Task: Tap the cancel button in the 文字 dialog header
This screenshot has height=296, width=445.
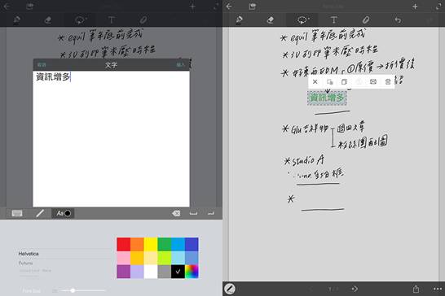Action: click(42, 65)
